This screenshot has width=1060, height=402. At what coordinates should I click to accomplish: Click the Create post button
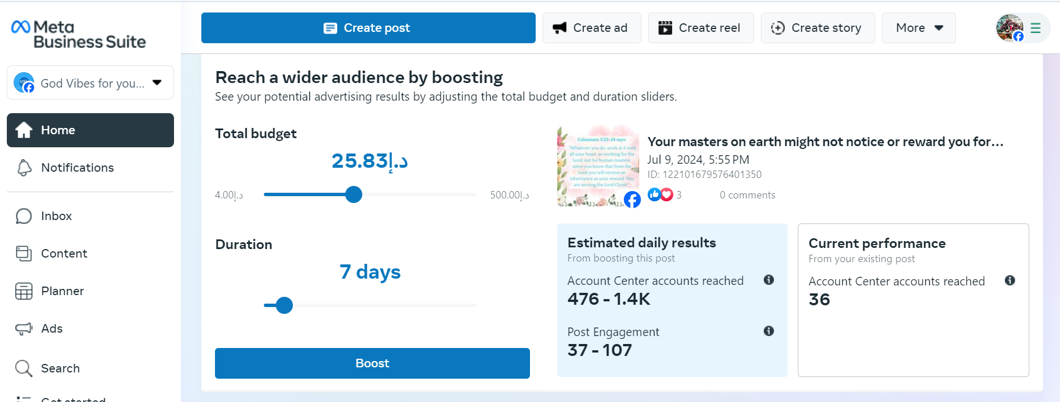[x=368, y=28]
